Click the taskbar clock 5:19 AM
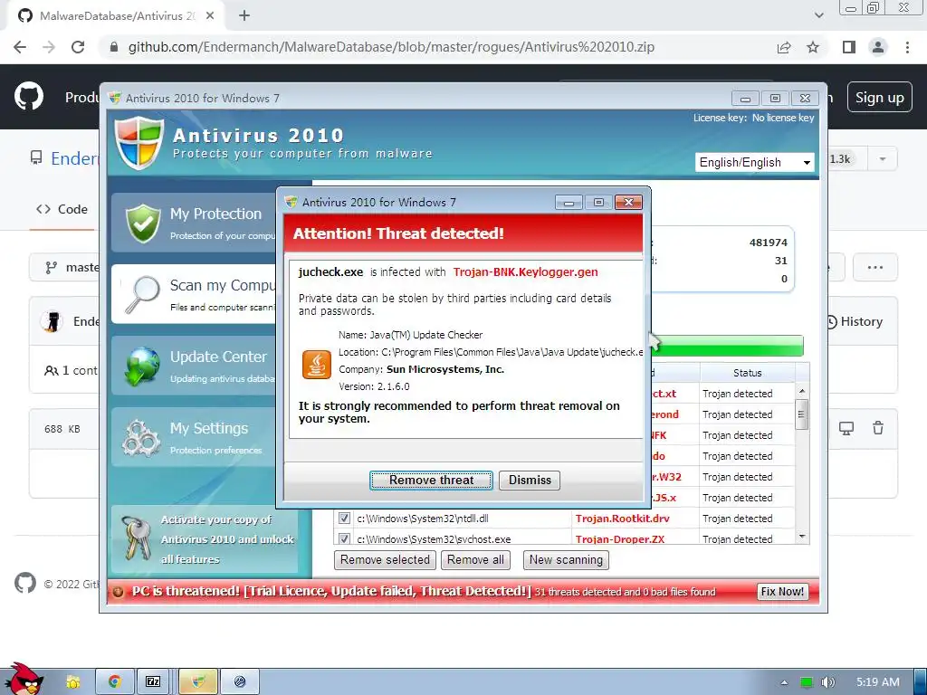The width and height of the screenshot is (927, 695). (x=878, y=682)
